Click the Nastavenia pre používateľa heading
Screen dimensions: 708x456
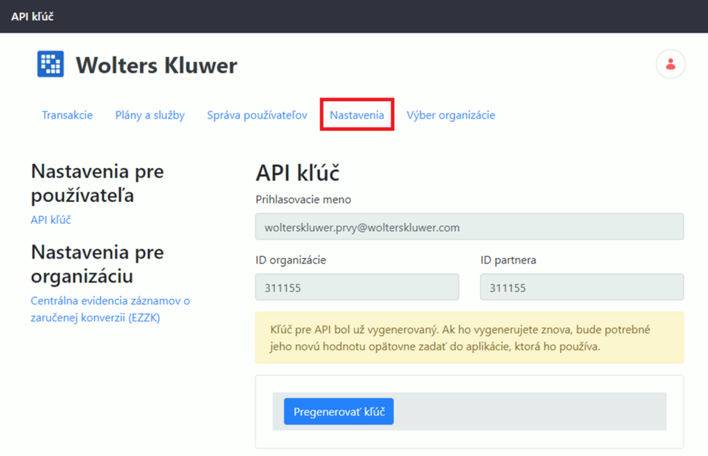(97, 183)
